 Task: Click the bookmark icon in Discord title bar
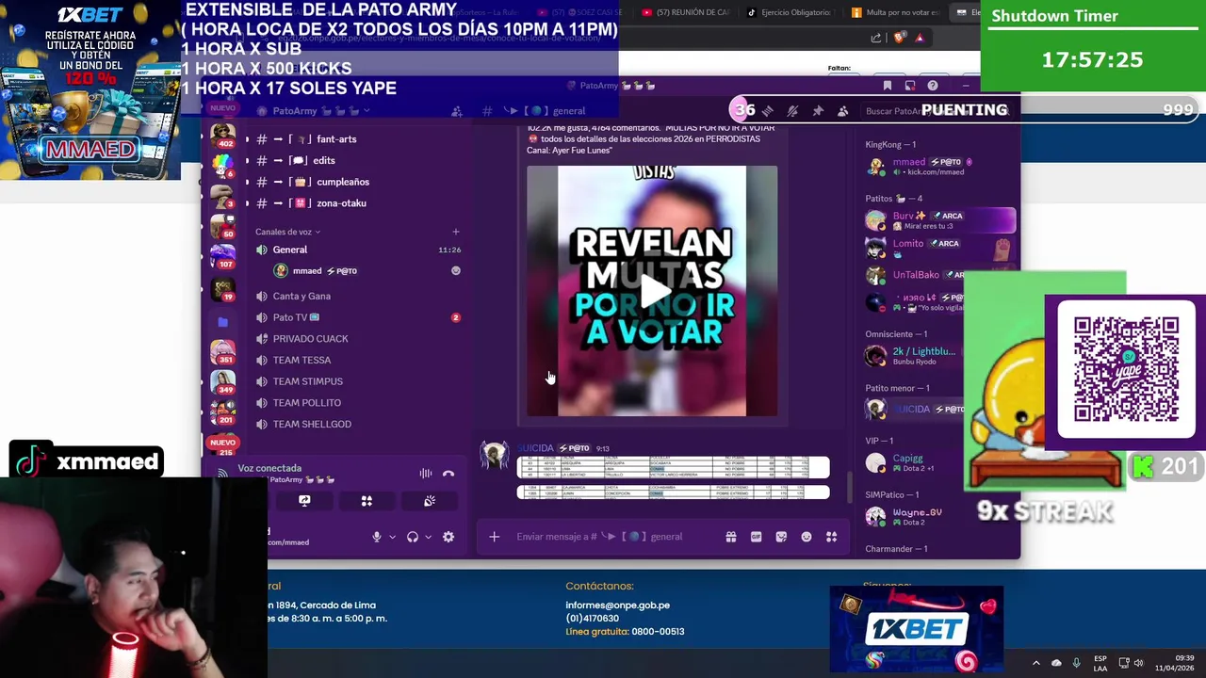[x=887, y=86]
